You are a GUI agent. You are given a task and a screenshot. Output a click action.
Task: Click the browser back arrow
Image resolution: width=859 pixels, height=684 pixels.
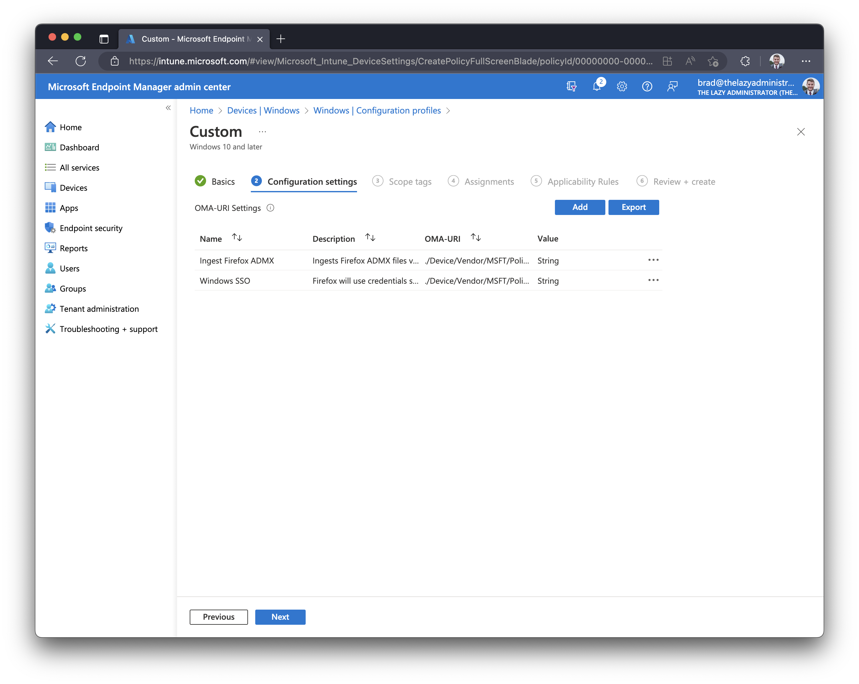pyautogui.click(x=53, y=61)
